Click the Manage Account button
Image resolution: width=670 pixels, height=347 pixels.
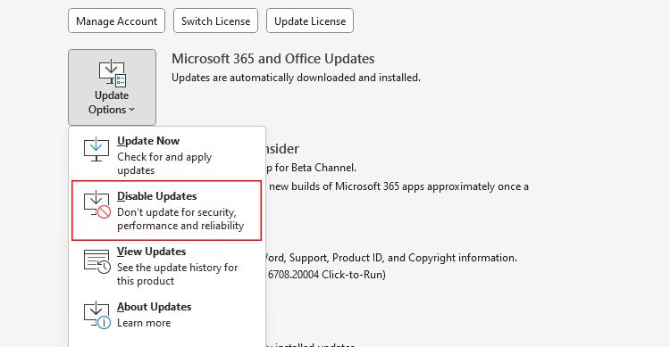116,21
